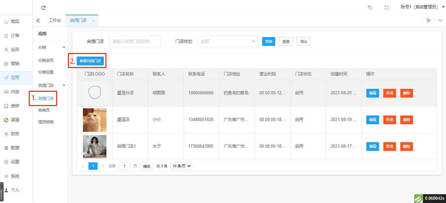Viewport: 446px width, 203px height.
Task: Click the 新建自提门店 button
Action: coord(90,61)
